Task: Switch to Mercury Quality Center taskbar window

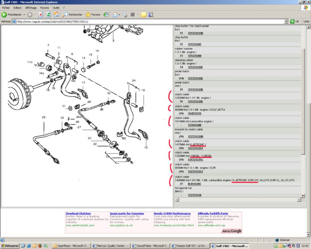Action: (111, 246)
